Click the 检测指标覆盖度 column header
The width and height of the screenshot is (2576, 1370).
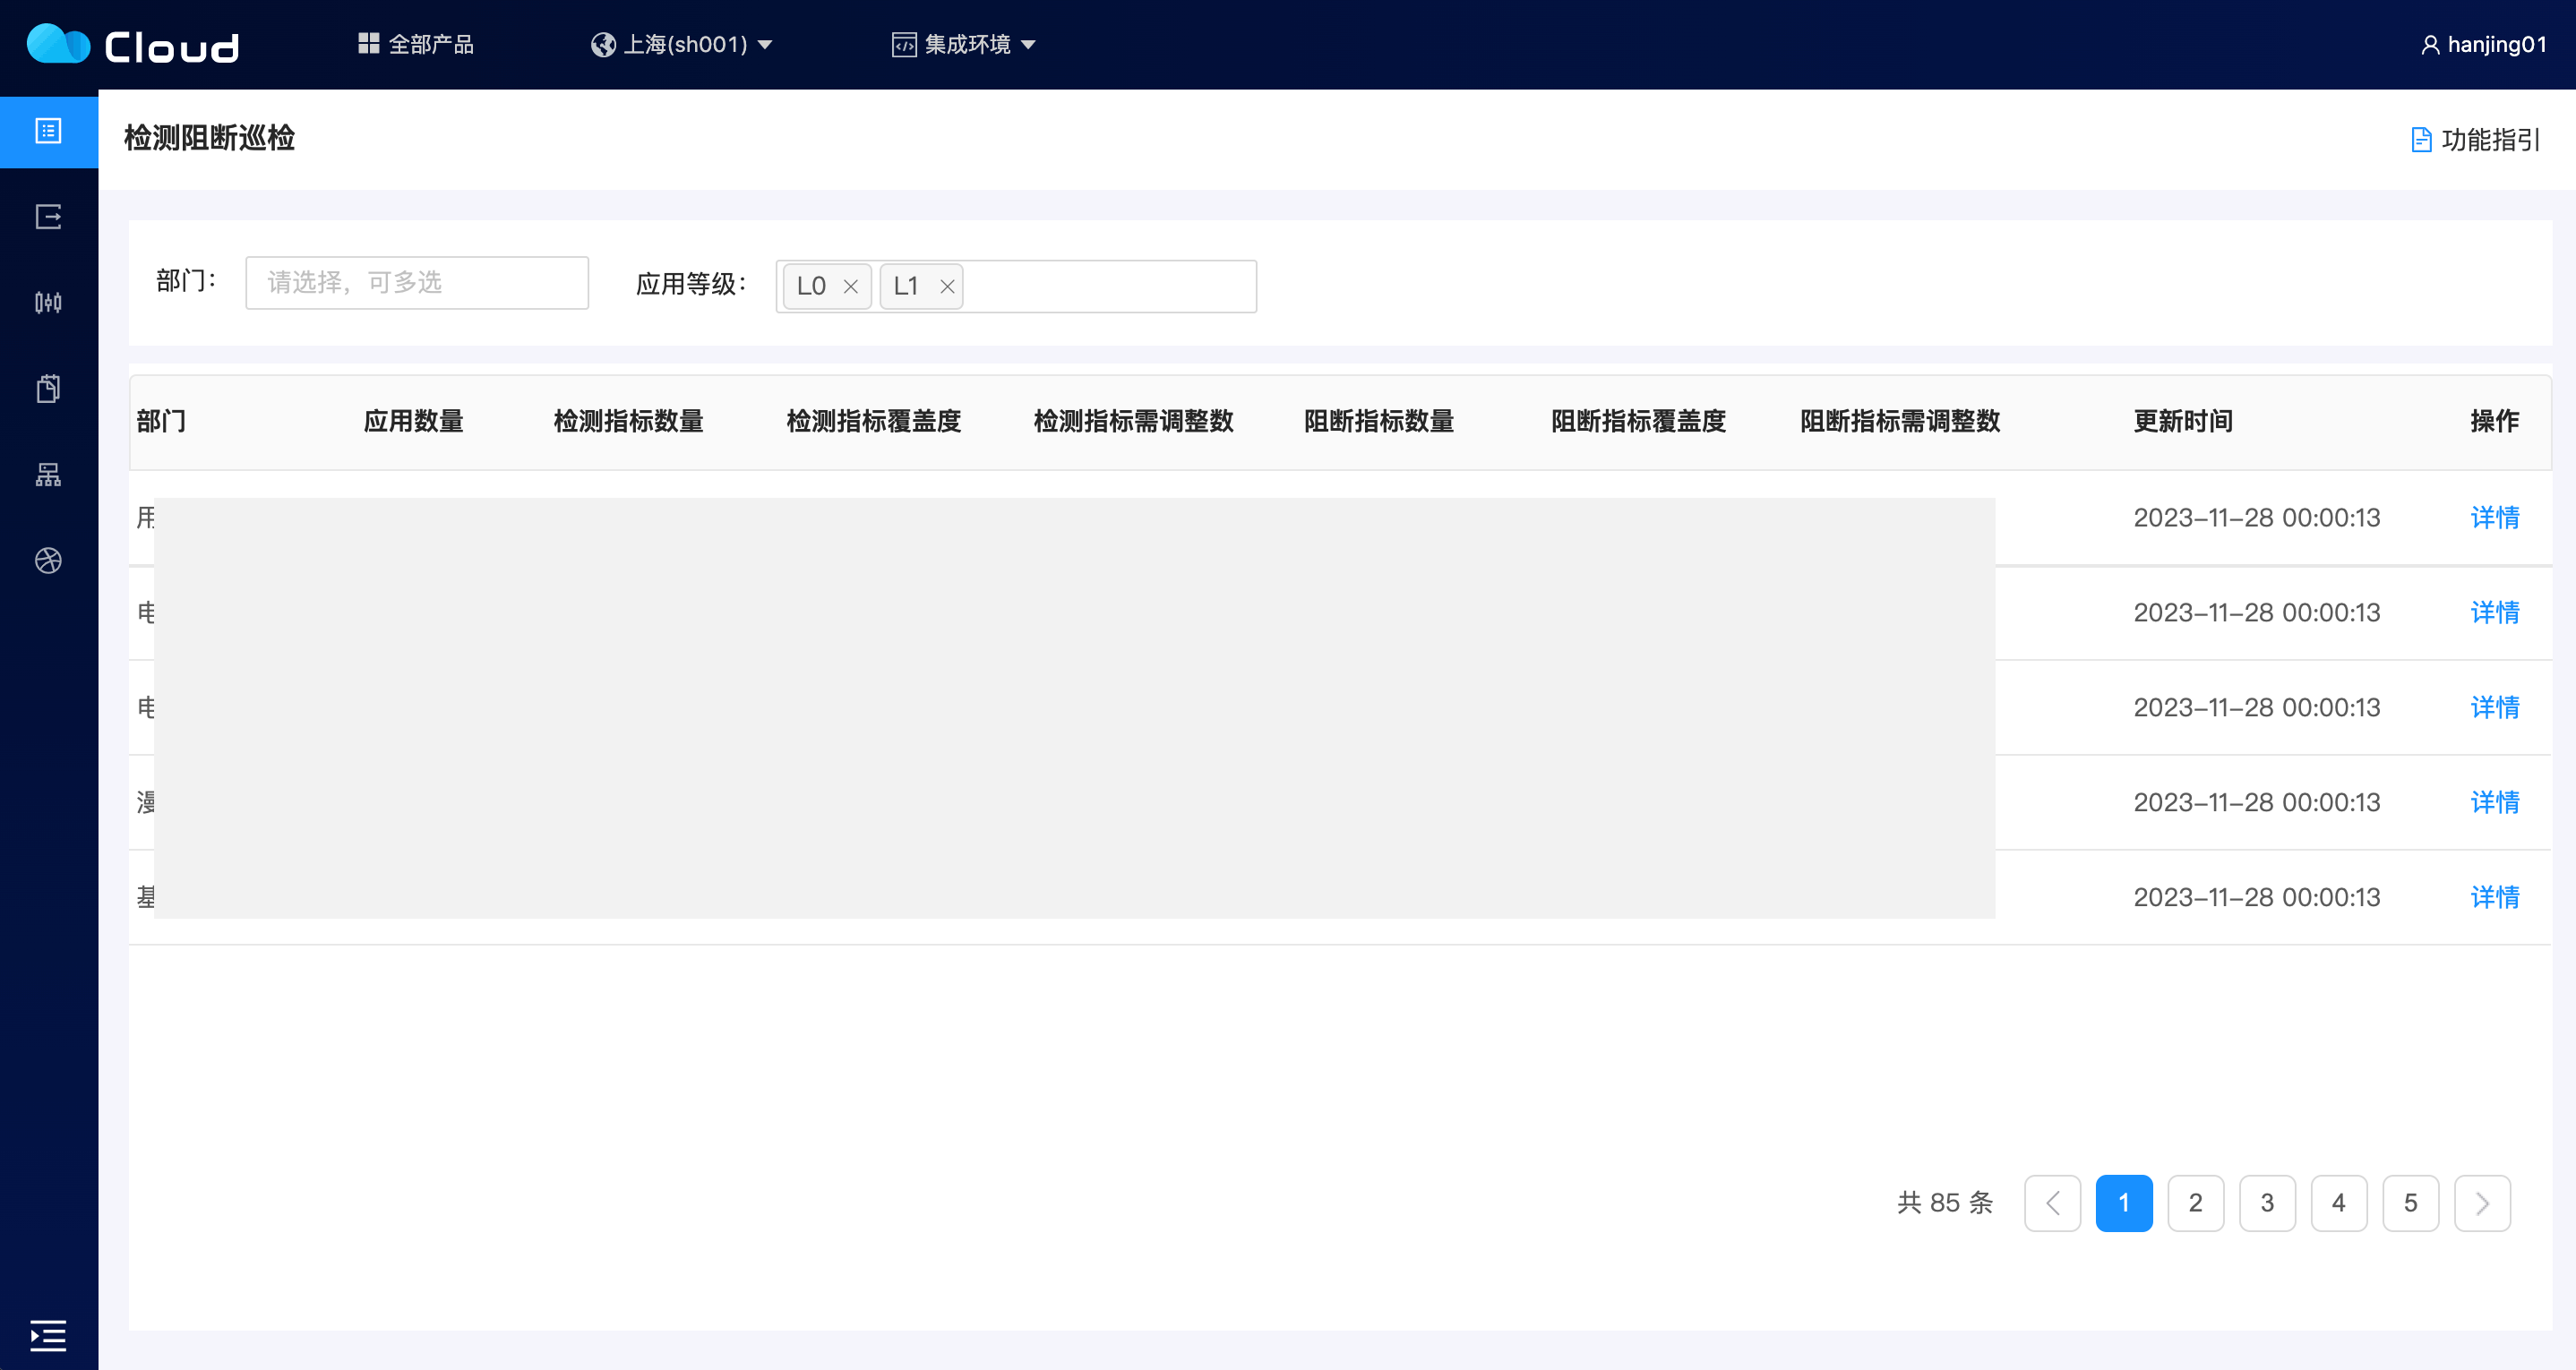tap(873, 421)
